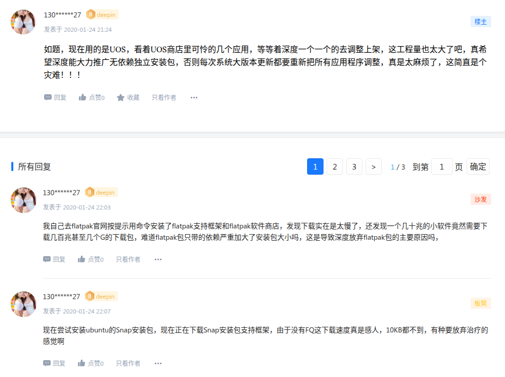
Task: Show only author posts on 楼主 post
Action: tap(164, 97)
